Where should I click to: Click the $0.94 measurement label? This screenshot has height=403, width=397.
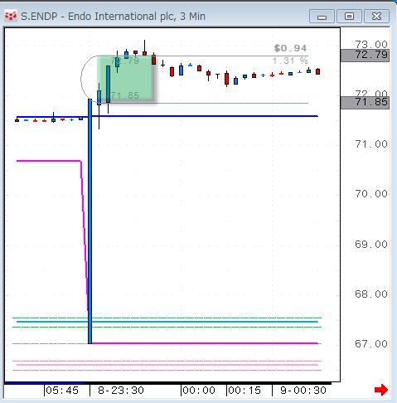click(x=290, y=48)
